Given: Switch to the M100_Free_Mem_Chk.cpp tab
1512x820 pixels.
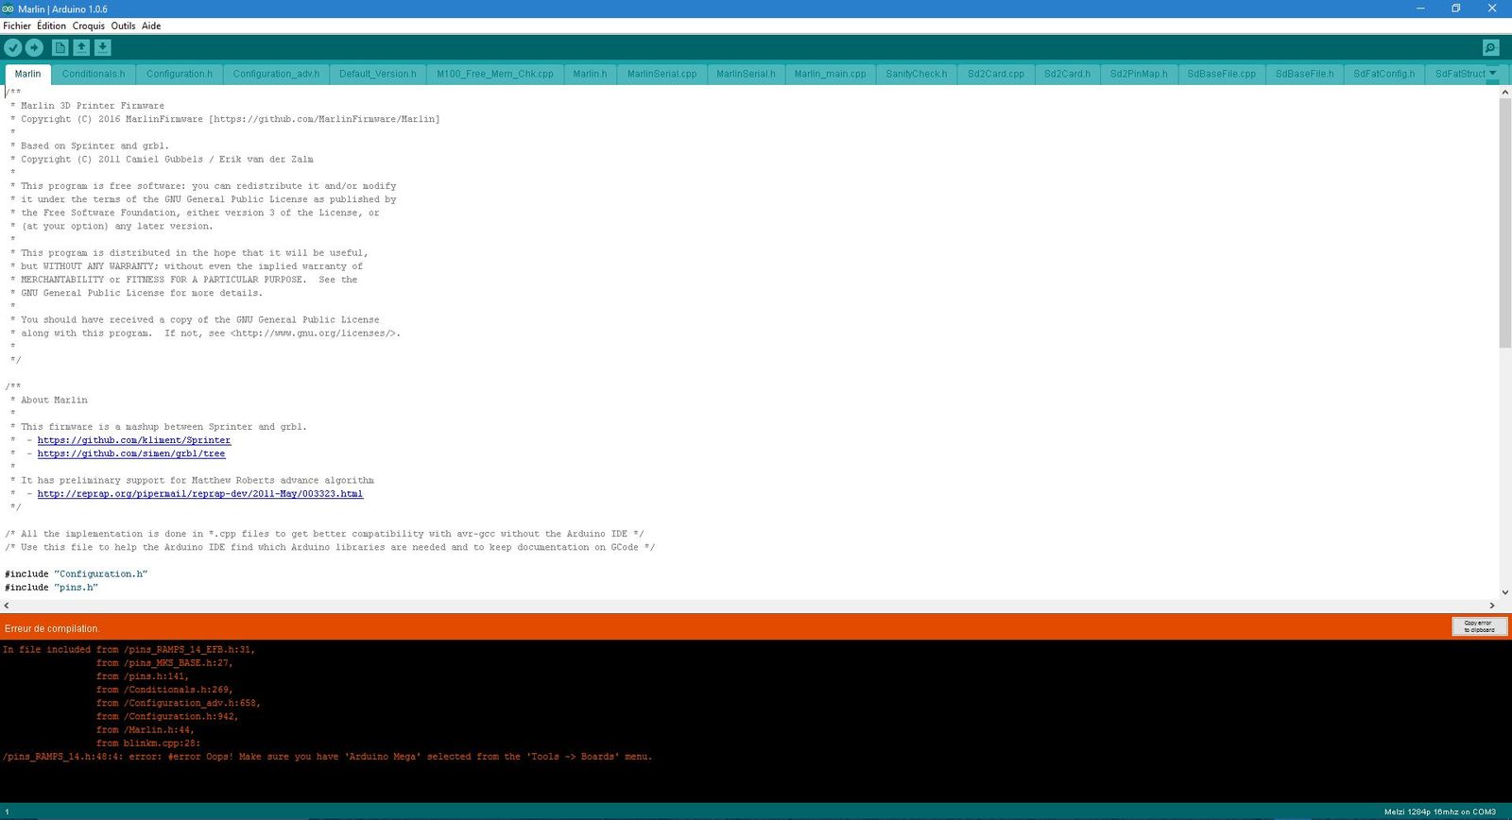Looking at the screenshot, I should (x=495, y=74).
